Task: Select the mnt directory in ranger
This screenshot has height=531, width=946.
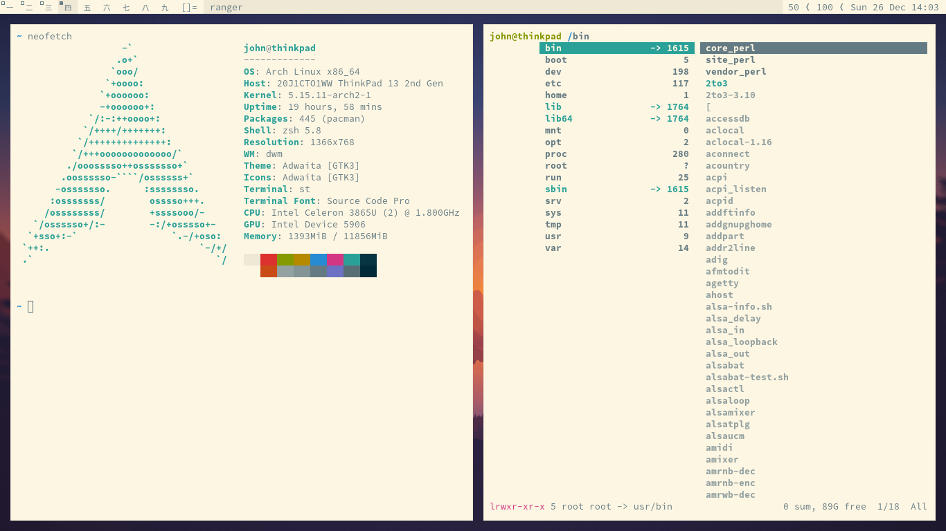Action: (x=617, y=130)
